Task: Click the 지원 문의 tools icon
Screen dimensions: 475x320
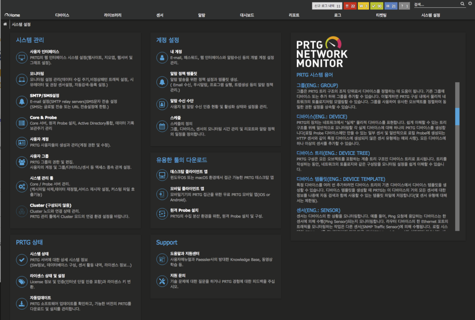Action: [x=162, y=281]
